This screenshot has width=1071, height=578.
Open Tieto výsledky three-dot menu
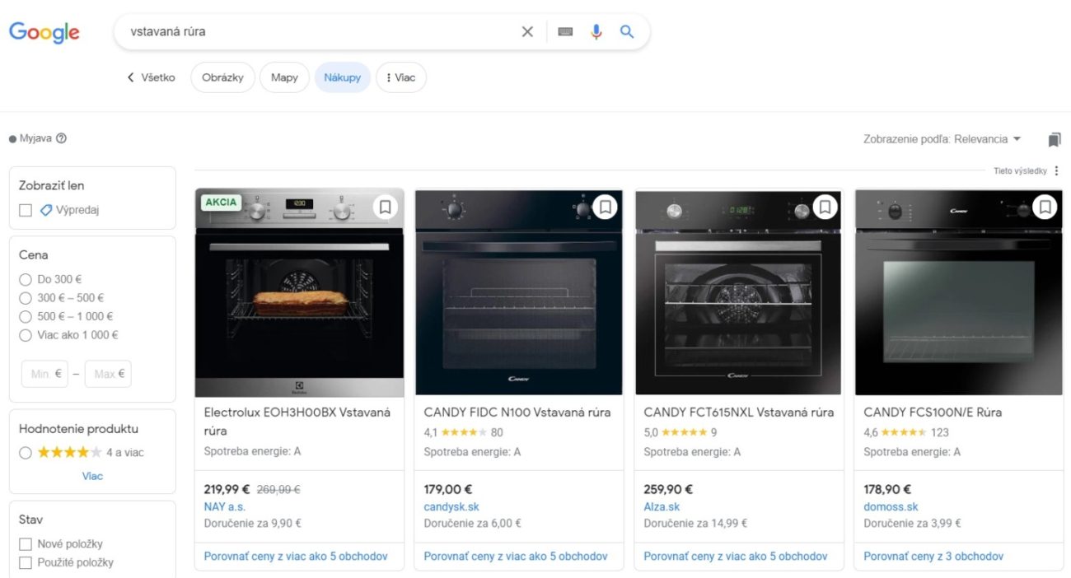tap(1057, 171)
